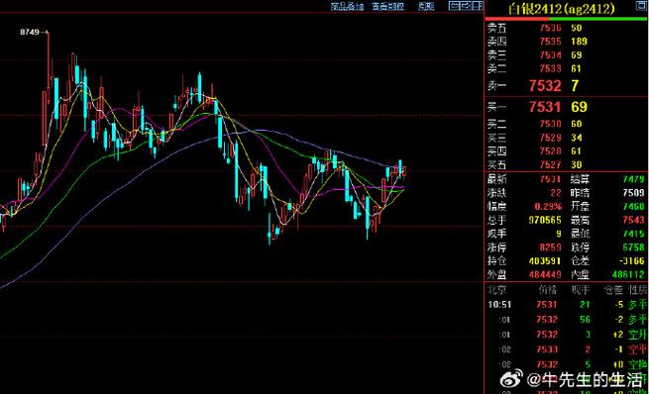
Task: Open the 查看期权 options view
Action: click(x=387, y=6)
